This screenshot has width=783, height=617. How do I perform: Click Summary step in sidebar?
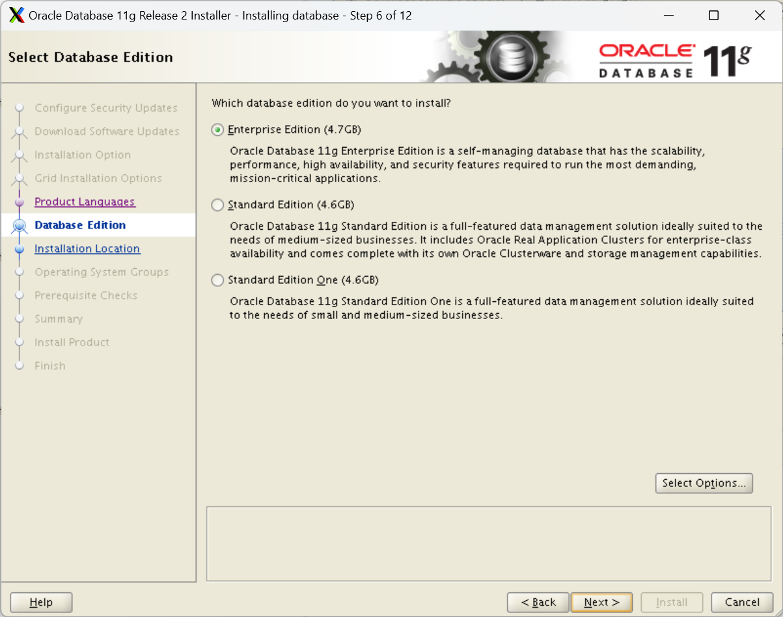tap(59, 319)
